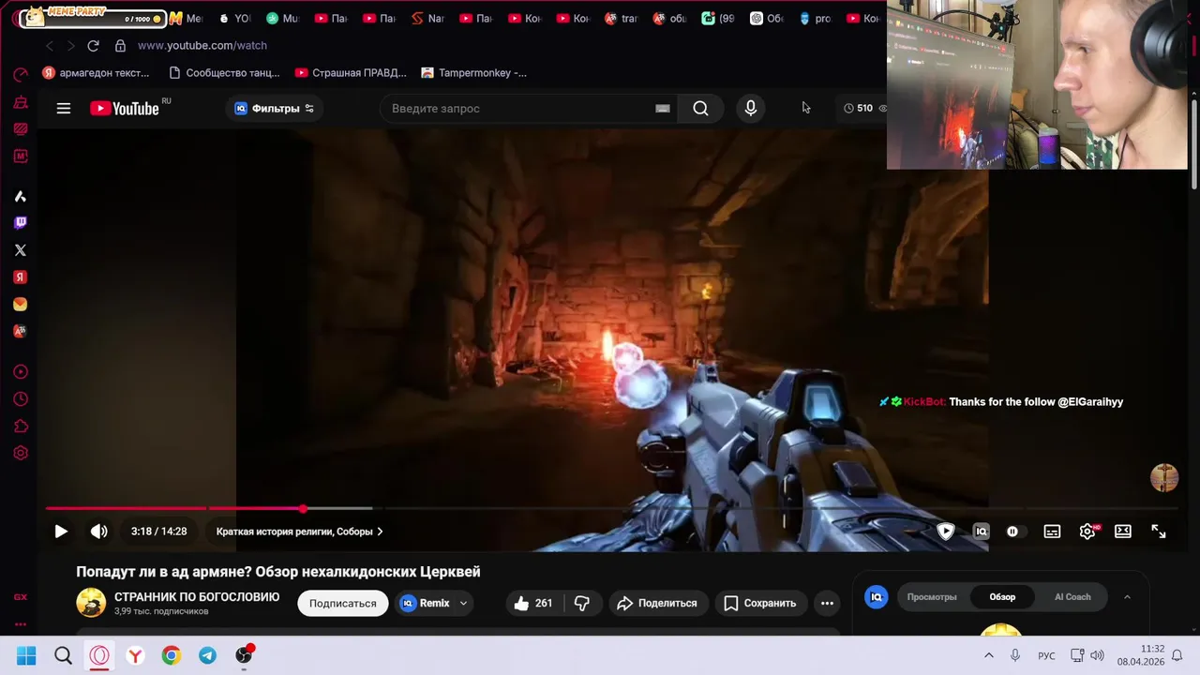Expand the Remix dropdown arrow
This screenshot has height=675, width=1200.
463,604
